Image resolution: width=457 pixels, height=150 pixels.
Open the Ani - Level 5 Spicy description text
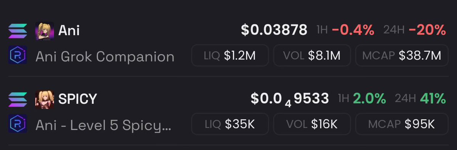pos(103,125)
